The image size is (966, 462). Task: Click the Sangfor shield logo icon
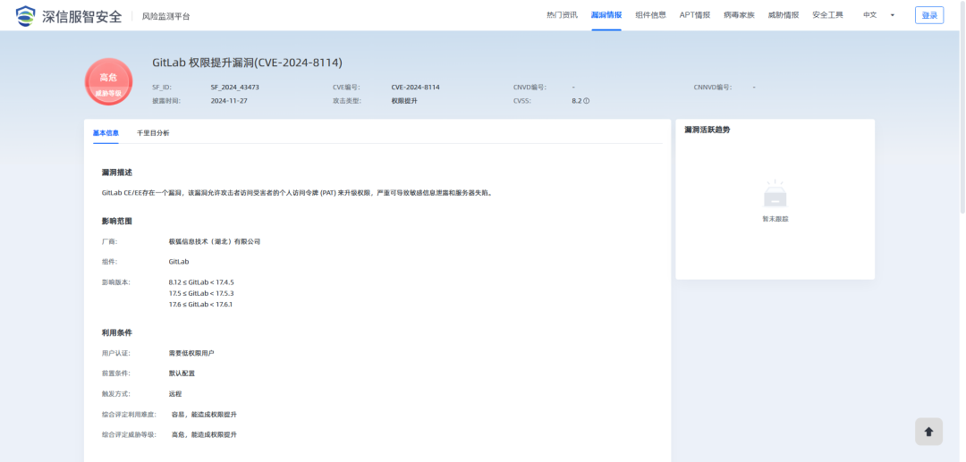[25, 16]
